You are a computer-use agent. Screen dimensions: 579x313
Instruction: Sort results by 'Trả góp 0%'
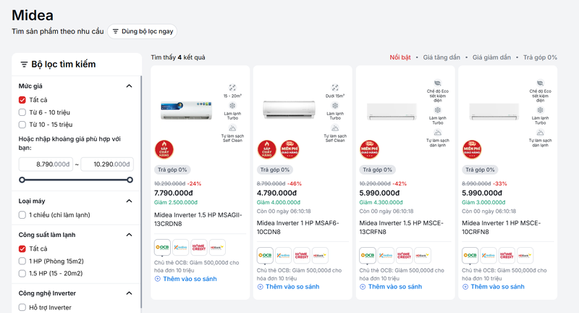click(x=540, y=57)
